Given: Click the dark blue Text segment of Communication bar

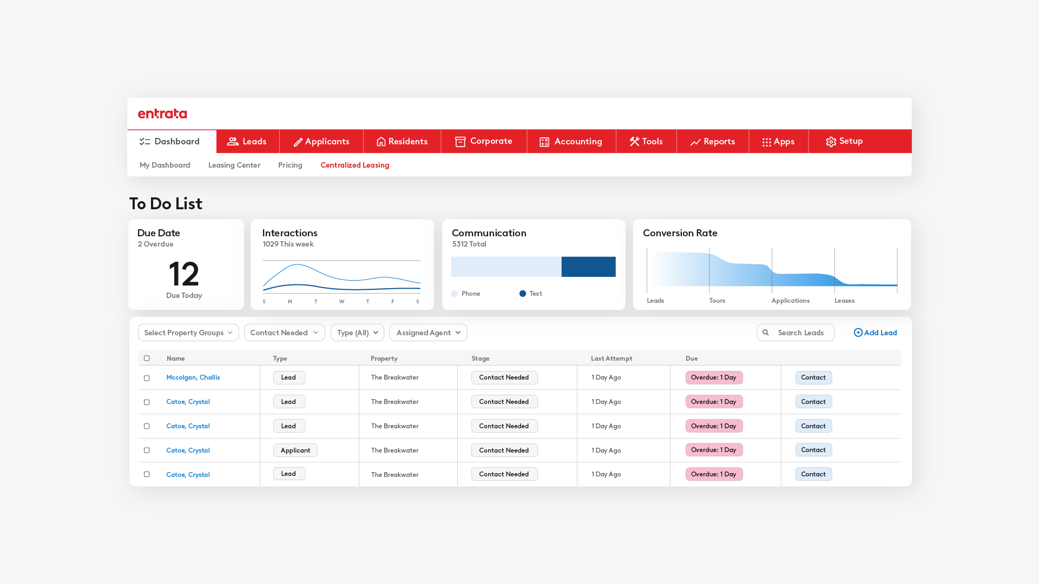Looking at the screenshot, I should click(588, 267).
